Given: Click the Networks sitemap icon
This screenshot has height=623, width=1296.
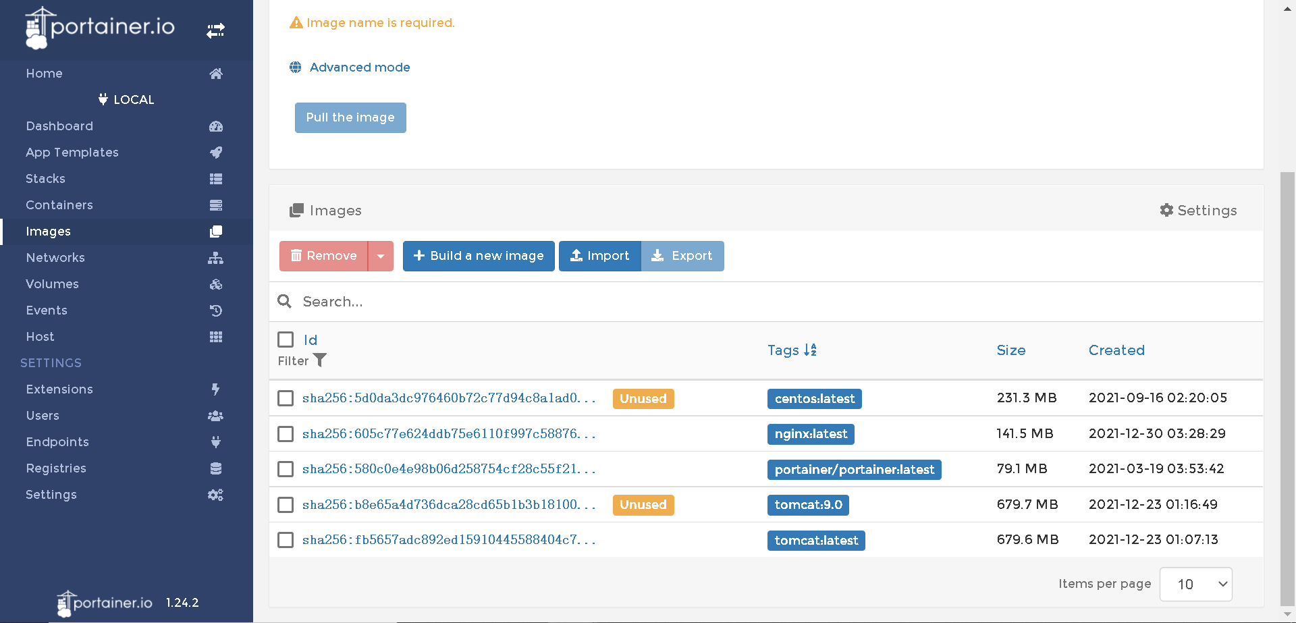Looking at the screenshot, I should pyautogui.click(x=216, y=258).
